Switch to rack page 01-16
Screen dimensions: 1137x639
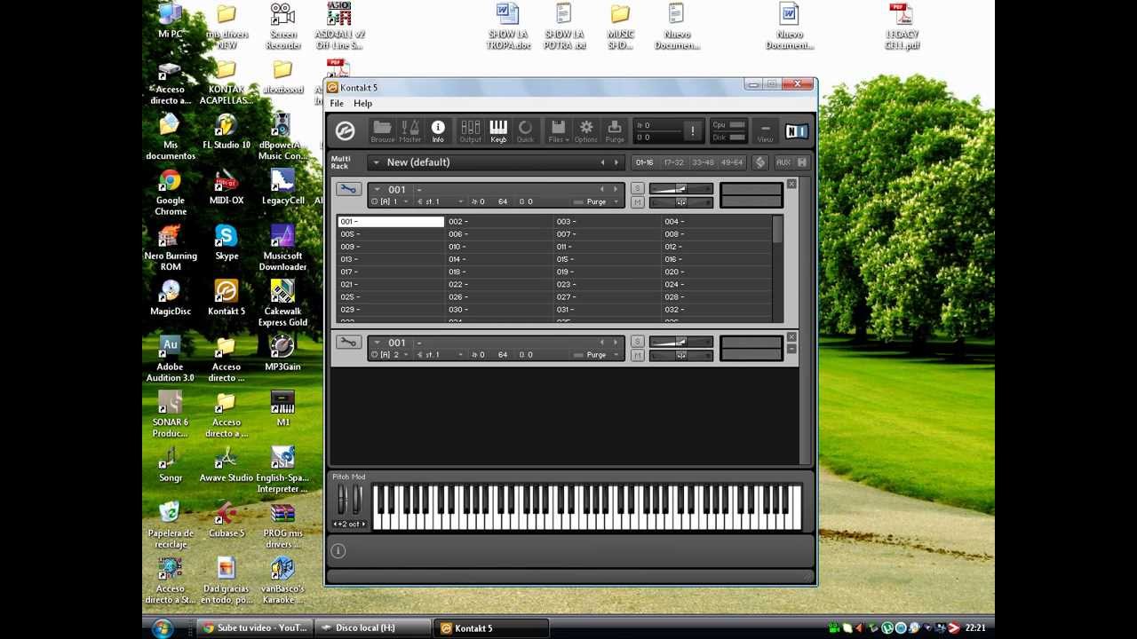click(x=645, y=162)
